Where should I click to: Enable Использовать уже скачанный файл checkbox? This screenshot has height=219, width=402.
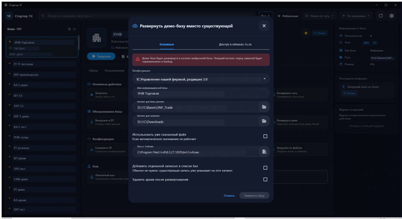pos(265,136)
